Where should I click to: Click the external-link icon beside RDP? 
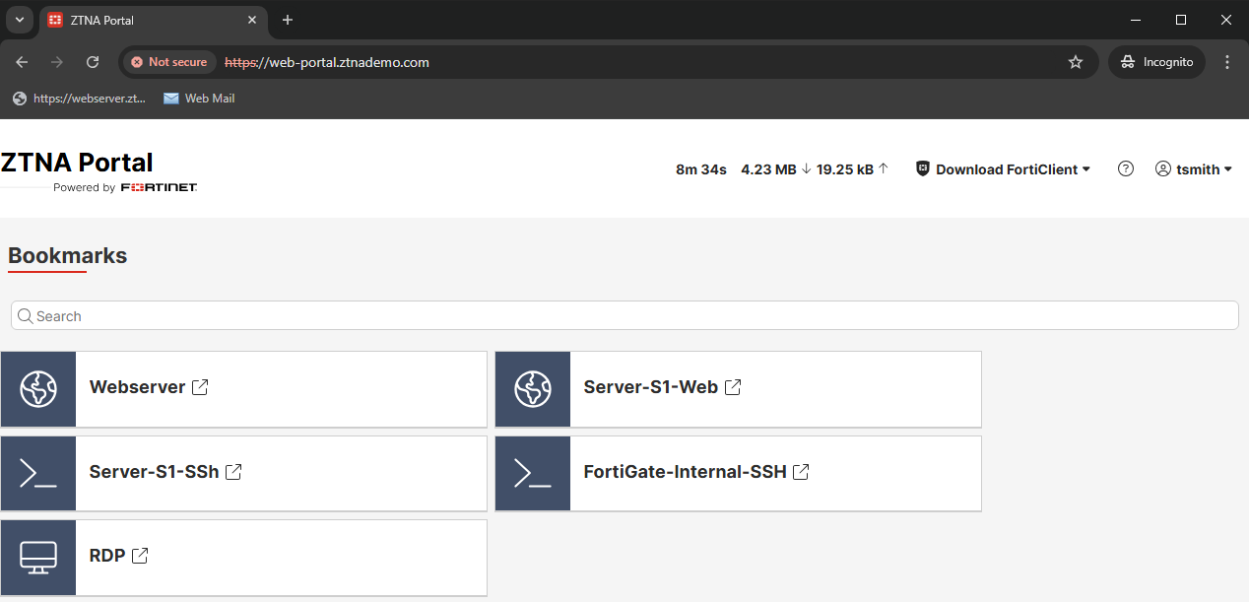139,556
